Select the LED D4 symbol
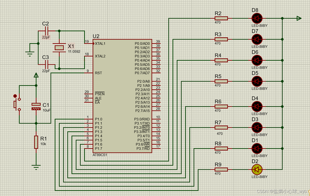The height and width of the screenshot is (196, 310). tap(257, 107)
